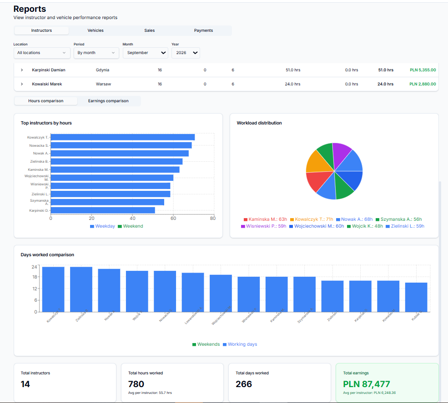Open the Period By month dropdown
The height and width of the screenshot is (403, 448).
pyautogui.click(x=96, y=53)
